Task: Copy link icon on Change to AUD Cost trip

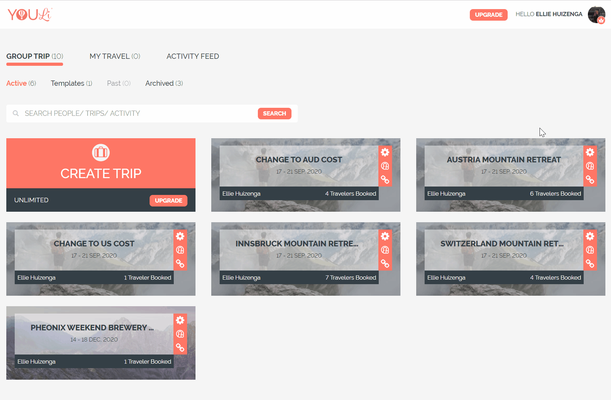Action: pos(385,180)
